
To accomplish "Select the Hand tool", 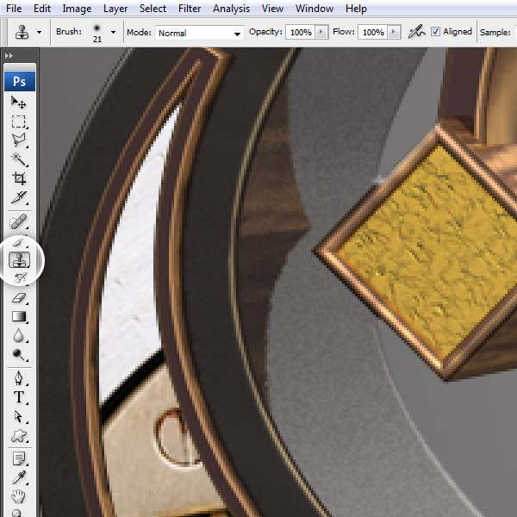I will click(19, 496).
